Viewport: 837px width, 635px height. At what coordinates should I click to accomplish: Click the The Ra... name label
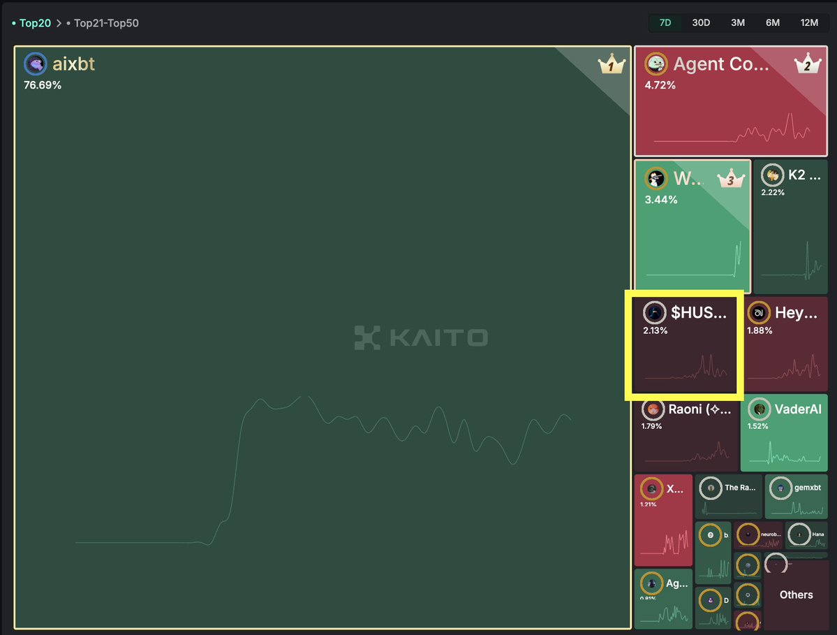click(x=740, y=488)
